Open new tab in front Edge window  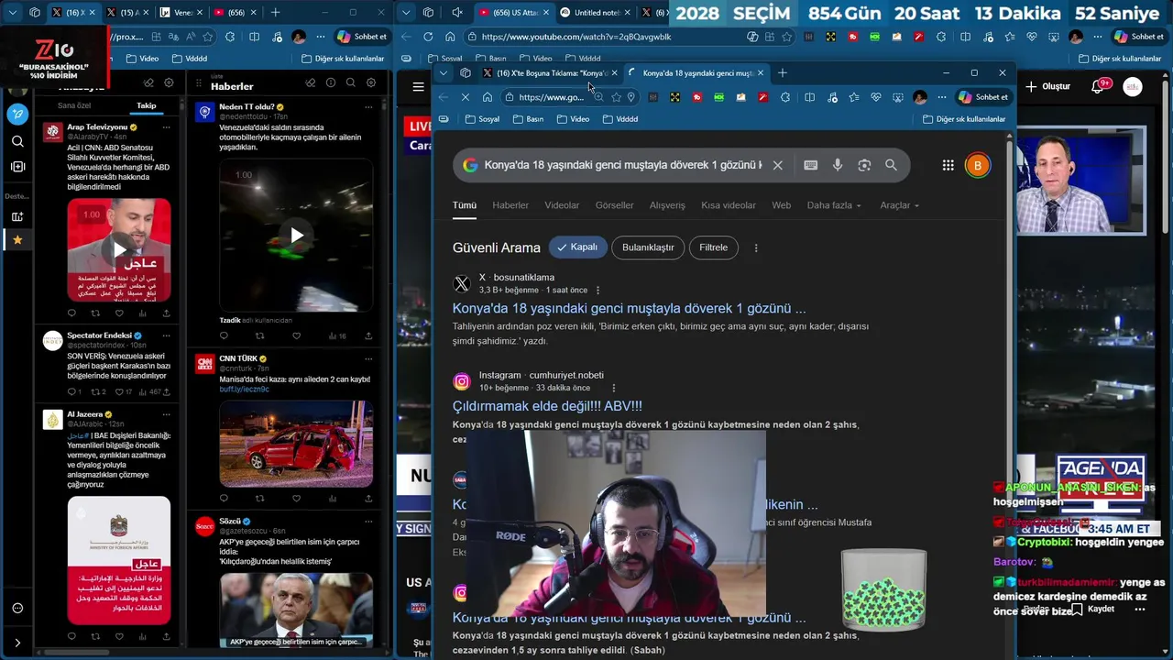coord(782,72)
